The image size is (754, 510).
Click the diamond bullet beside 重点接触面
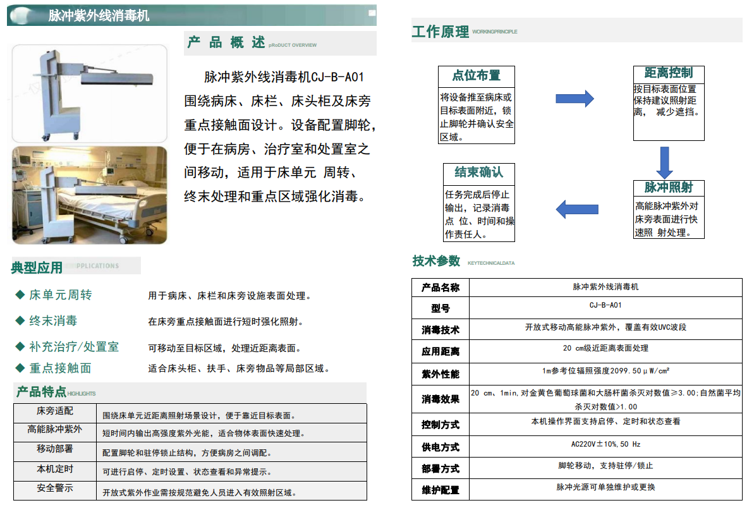pos(20,368)
